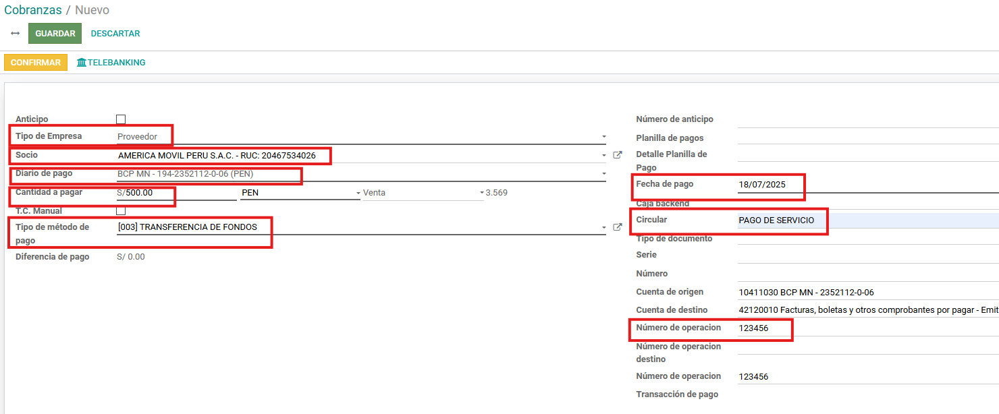Open the Venta exchange type dropdown
Image resolution: width=999 pixels, height=414 pixels.
click(x=481, y=193)
